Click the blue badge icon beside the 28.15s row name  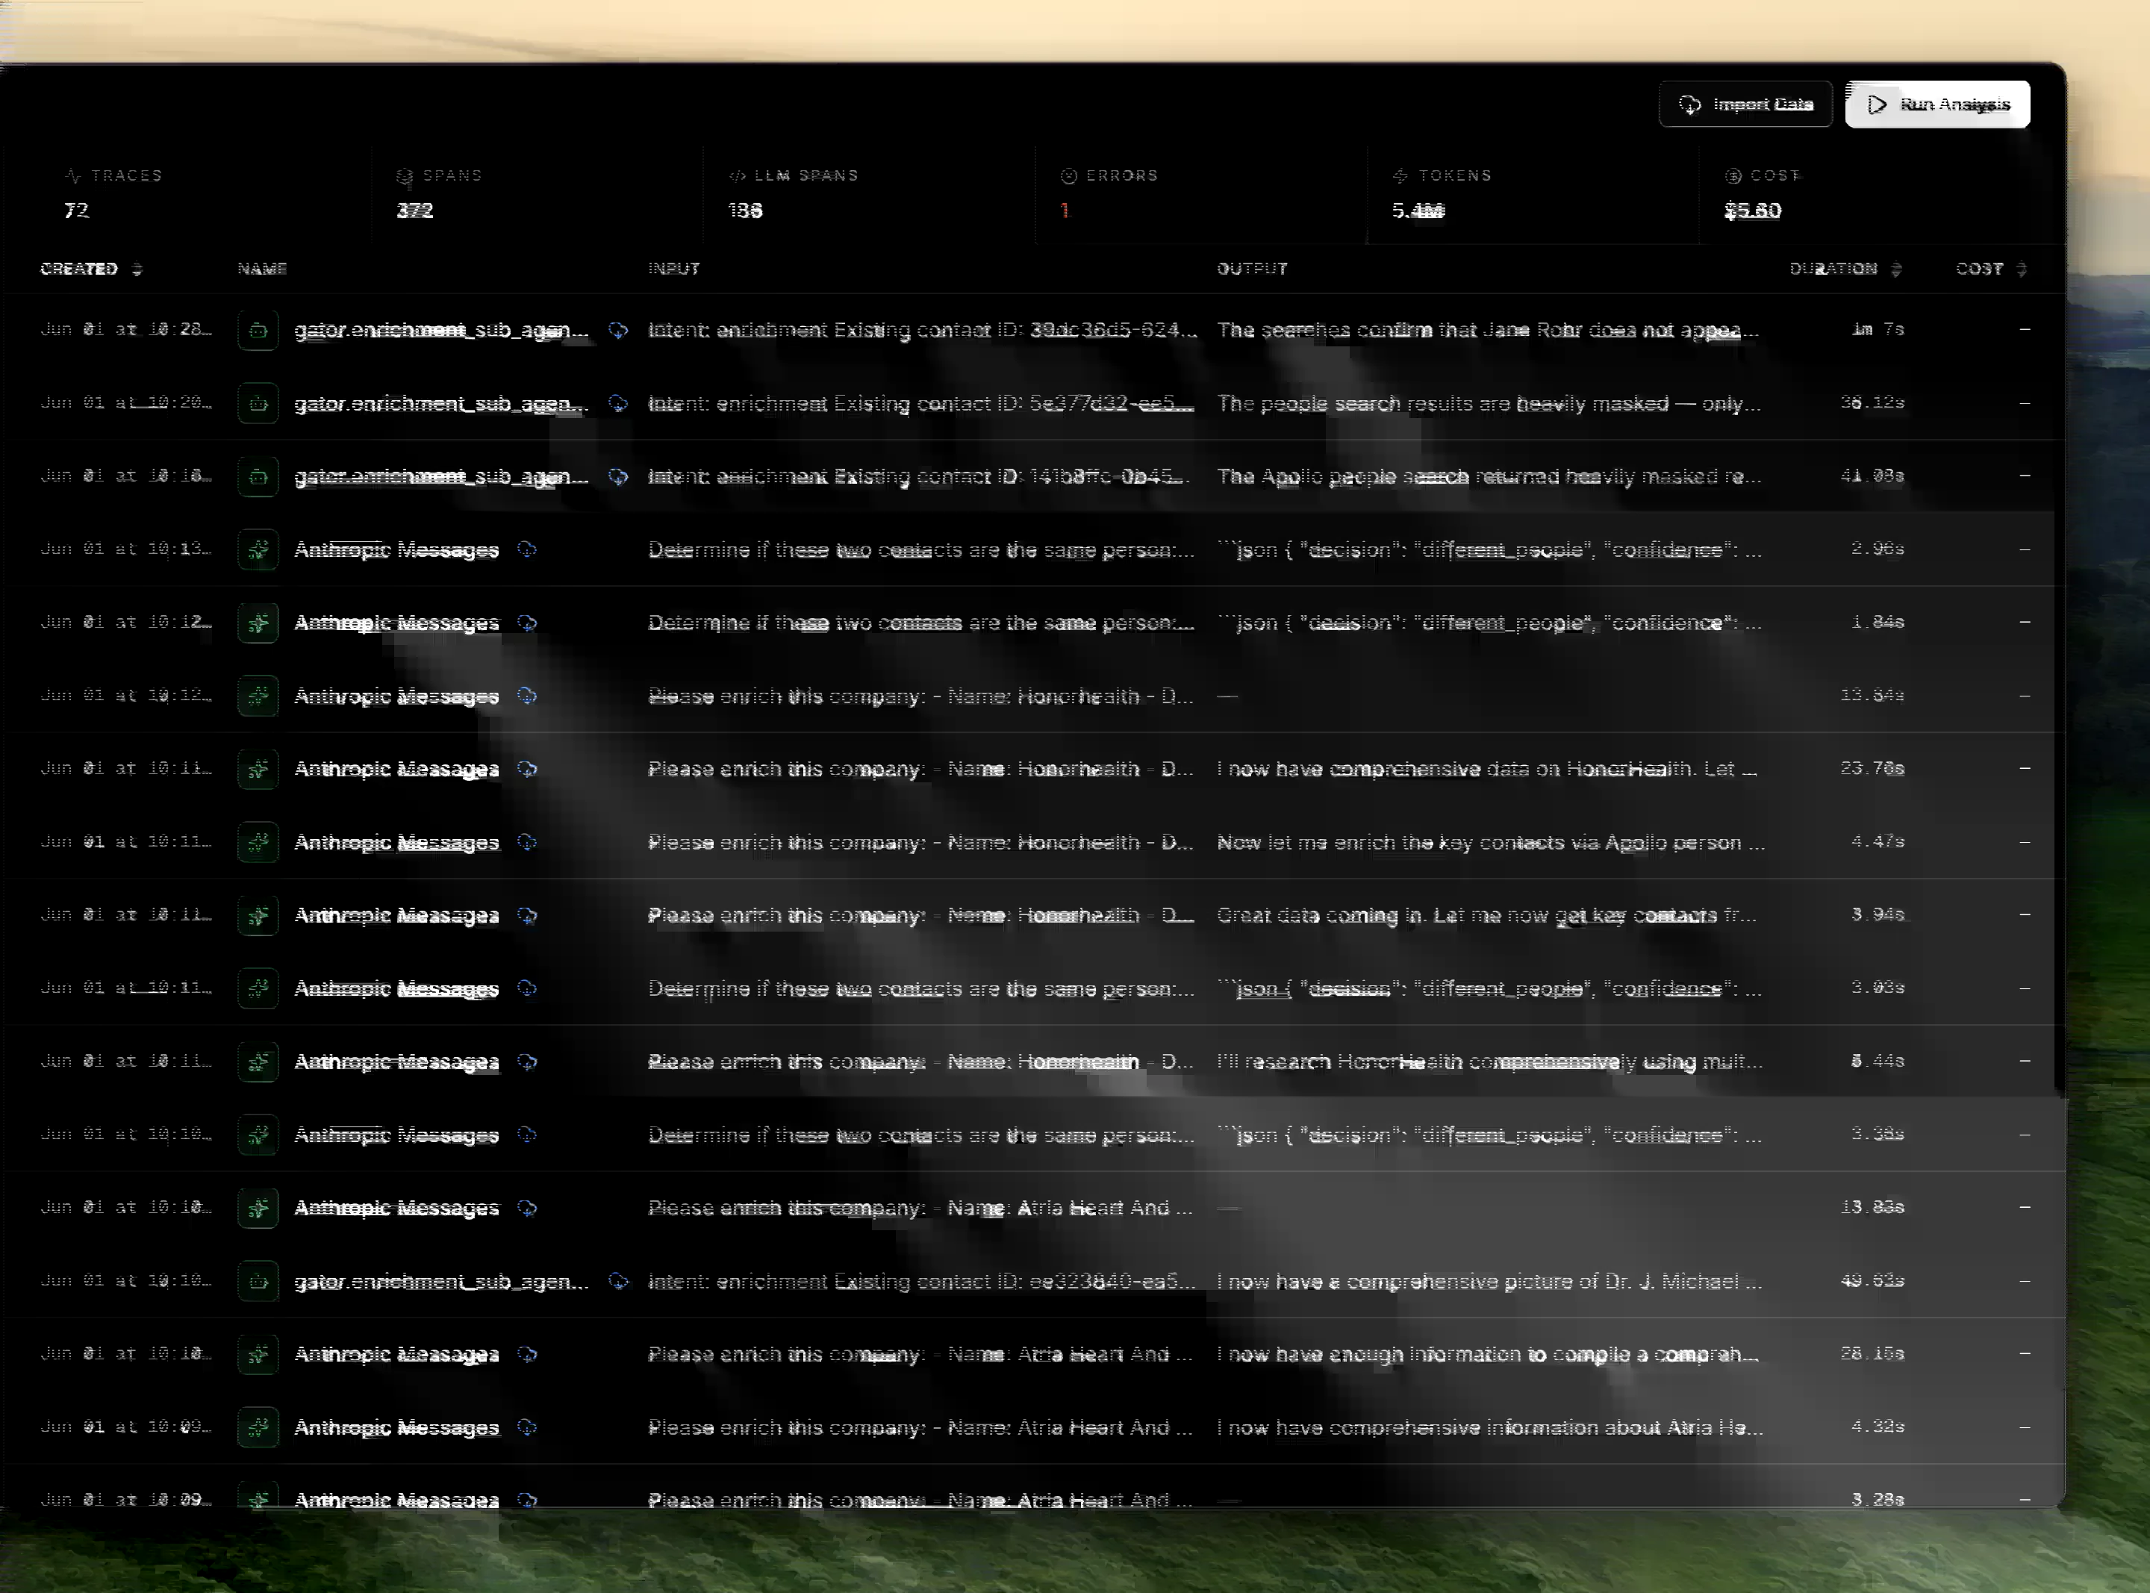(x=526, y=1355)
